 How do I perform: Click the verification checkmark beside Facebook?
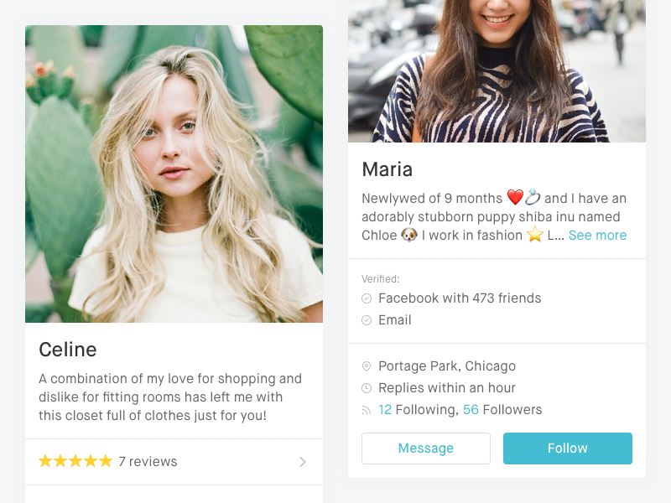click(367, 298)
